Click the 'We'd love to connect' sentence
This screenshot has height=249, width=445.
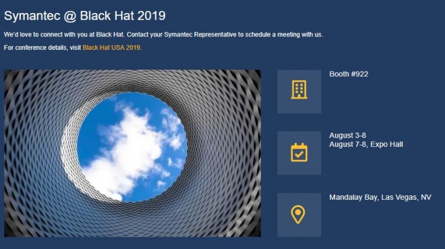[163, 35]
